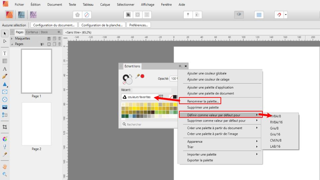Image resolution: width=320 pixels, height=180 pixels.
Task: Switch to the Publisher persona
Action: point(9,15)
